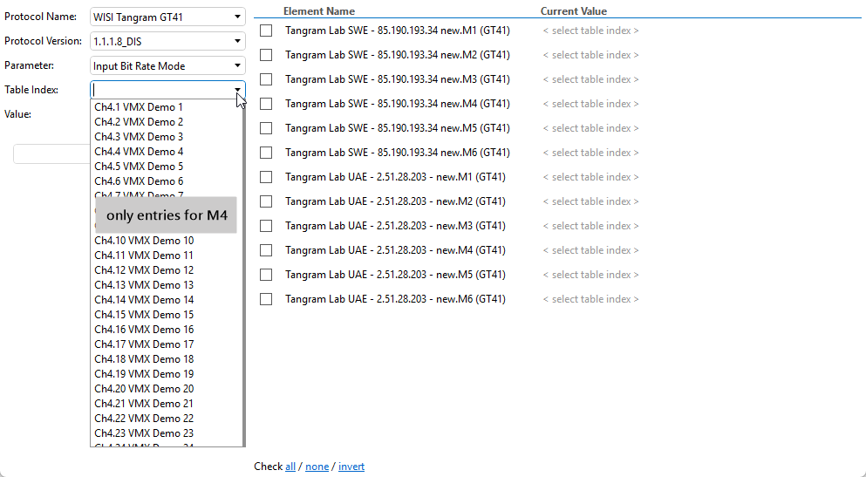This screenshot has width=866, height=477.
Task: Choose Ch4.19 VMX Demo 19 entry
Action: click(144, 374)
